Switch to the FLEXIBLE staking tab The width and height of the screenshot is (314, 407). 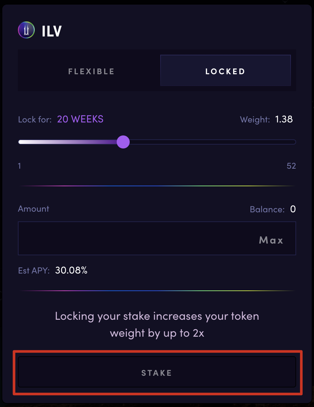91,71
